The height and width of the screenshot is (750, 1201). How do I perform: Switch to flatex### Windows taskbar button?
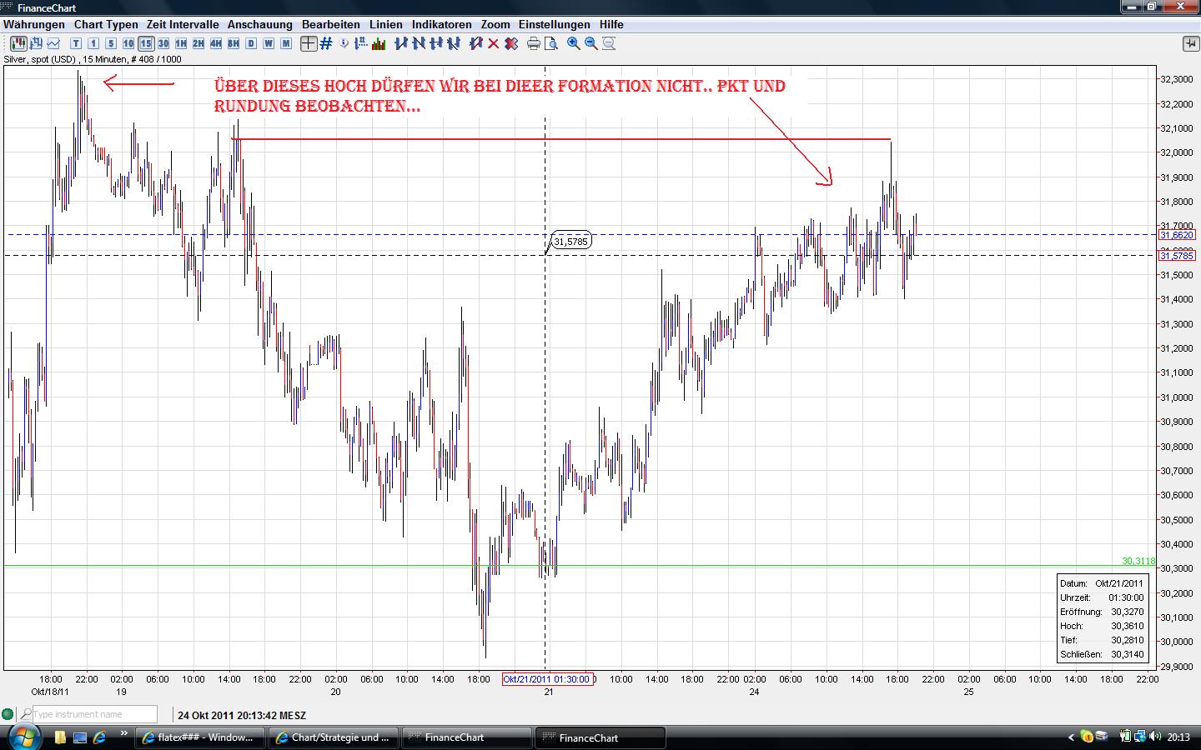200,737
